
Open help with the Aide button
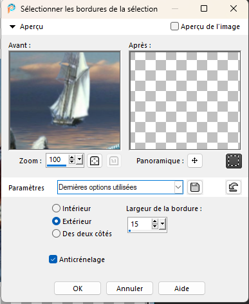[x=181, y=289]
